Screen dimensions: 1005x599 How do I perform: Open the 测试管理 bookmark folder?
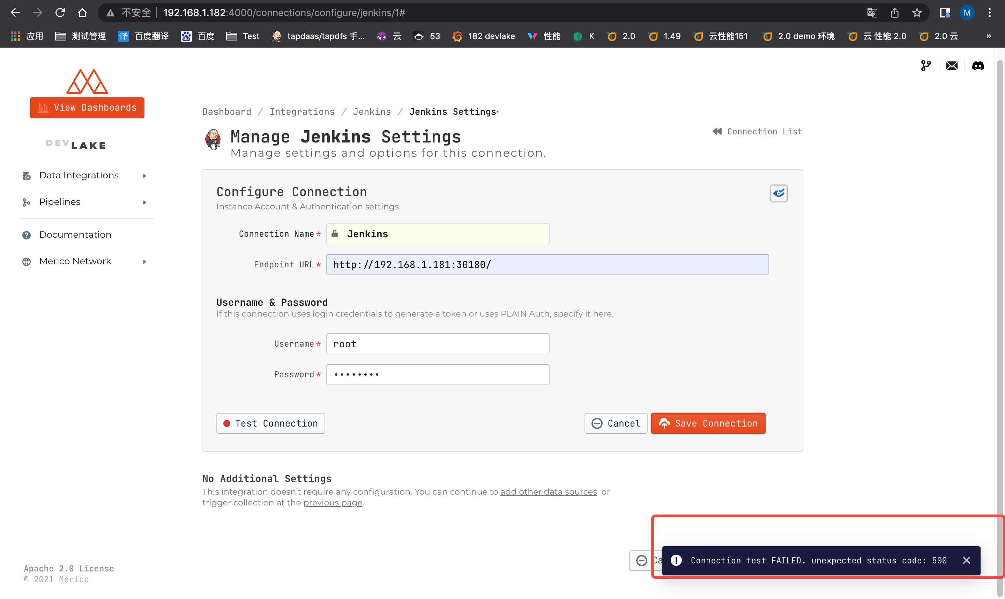(x=80, y=36)
